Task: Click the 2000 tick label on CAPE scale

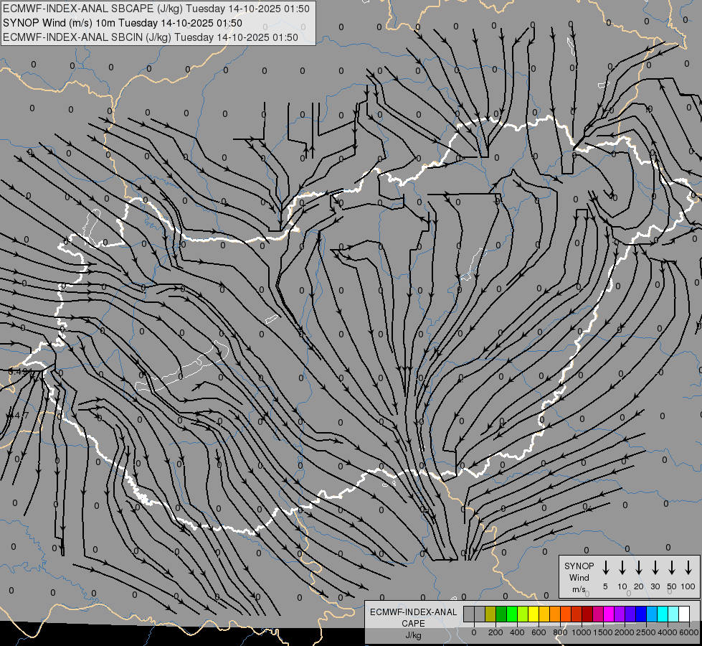Action: pos(625,632)
